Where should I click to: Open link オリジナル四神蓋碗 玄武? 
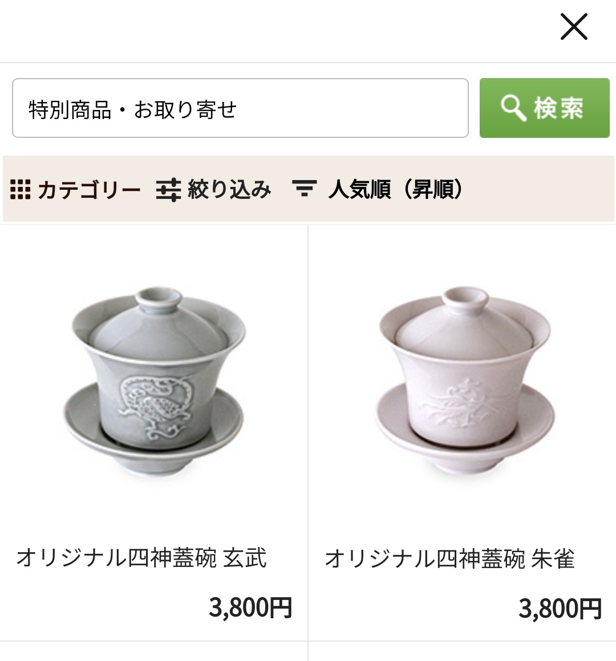(141, 558)
